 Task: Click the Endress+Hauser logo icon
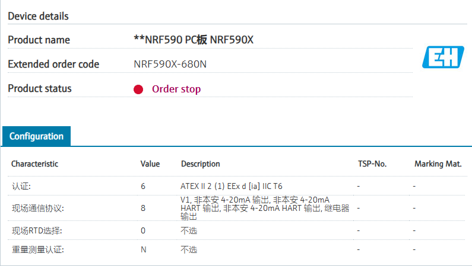443,57
